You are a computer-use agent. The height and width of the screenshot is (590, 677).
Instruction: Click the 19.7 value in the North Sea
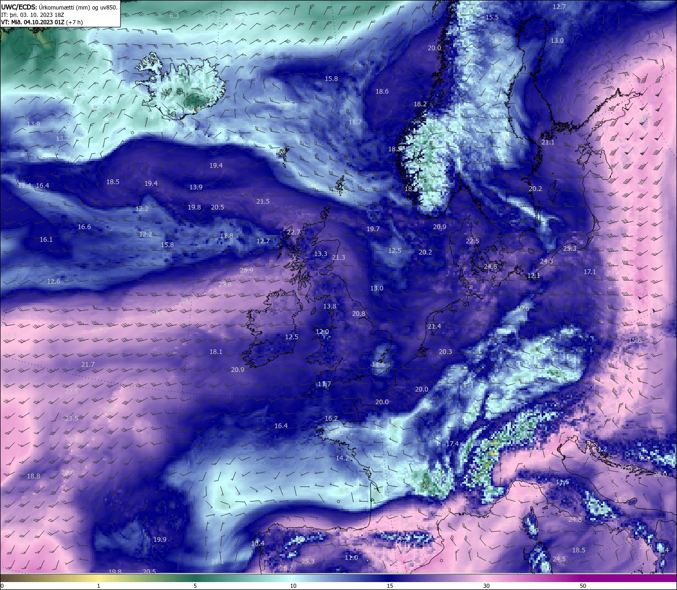pyautogui.click(x=373, y=229)
